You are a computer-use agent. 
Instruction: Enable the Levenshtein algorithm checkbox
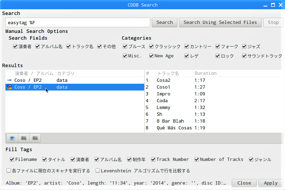tap(98, 170)
